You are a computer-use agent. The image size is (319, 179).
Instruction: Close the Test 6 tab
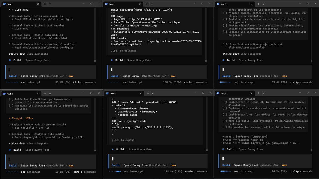(252, 93)
